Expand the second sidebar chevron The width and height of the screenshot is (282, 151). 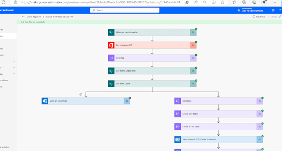(x=14, y=67)
